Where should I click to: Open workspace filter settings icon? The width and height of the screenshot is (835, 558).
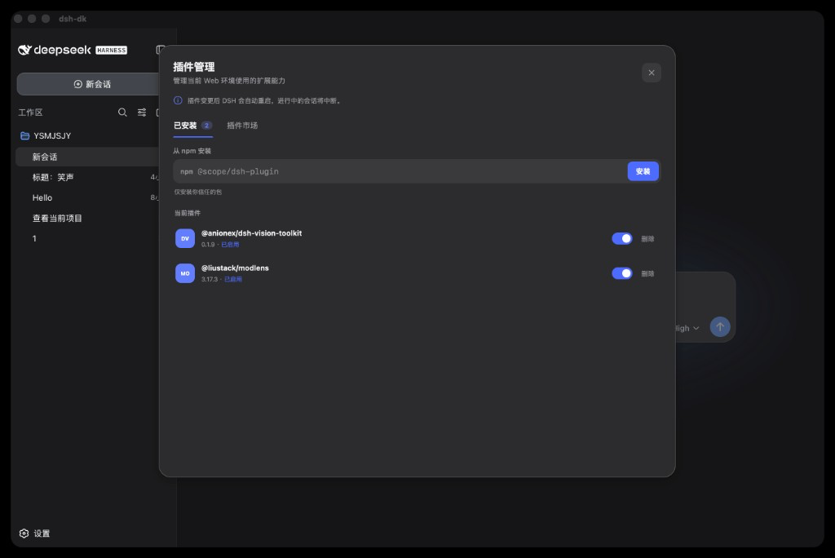[x=142, y=113]
